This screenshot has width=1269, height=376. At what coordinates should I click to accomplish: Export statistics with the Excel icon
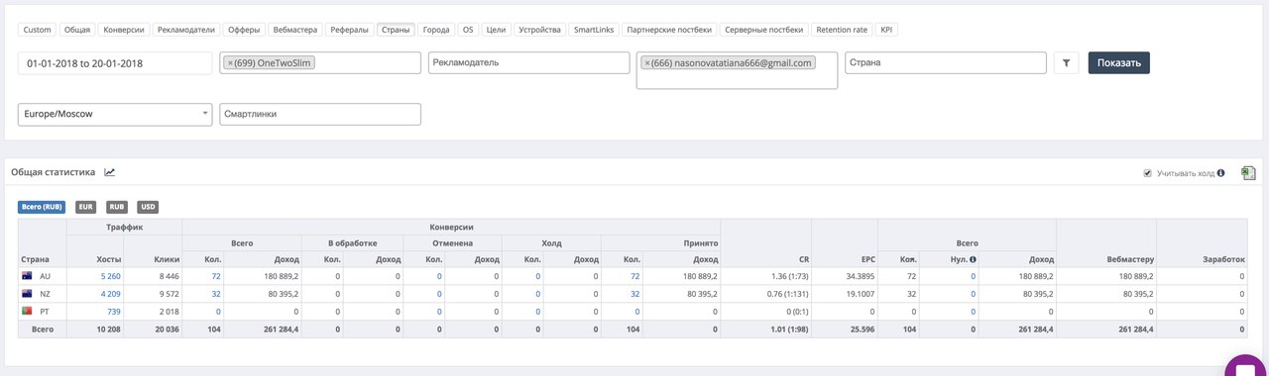point(1248,173)
